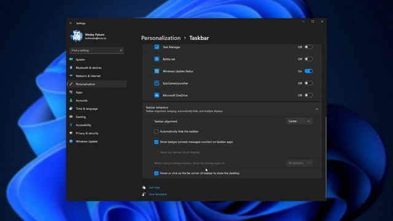Click the Get help icon
This screenshot has width=393, height=221.
click(144, 187)
